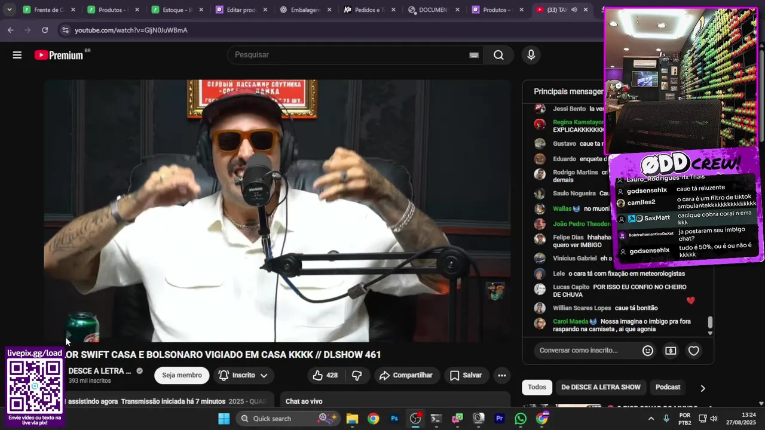This screenshot has height=430, width=765.
Task: Select the Podcast filter chip
Action: coord(668,387)
